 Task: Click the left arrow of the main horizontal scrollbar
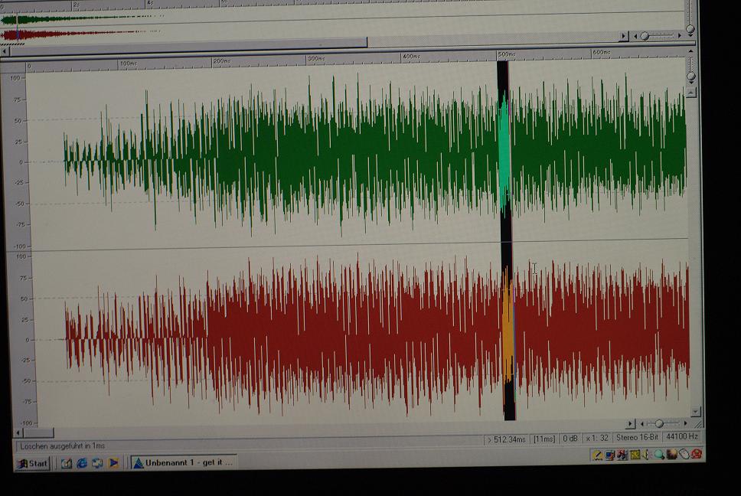18,432
